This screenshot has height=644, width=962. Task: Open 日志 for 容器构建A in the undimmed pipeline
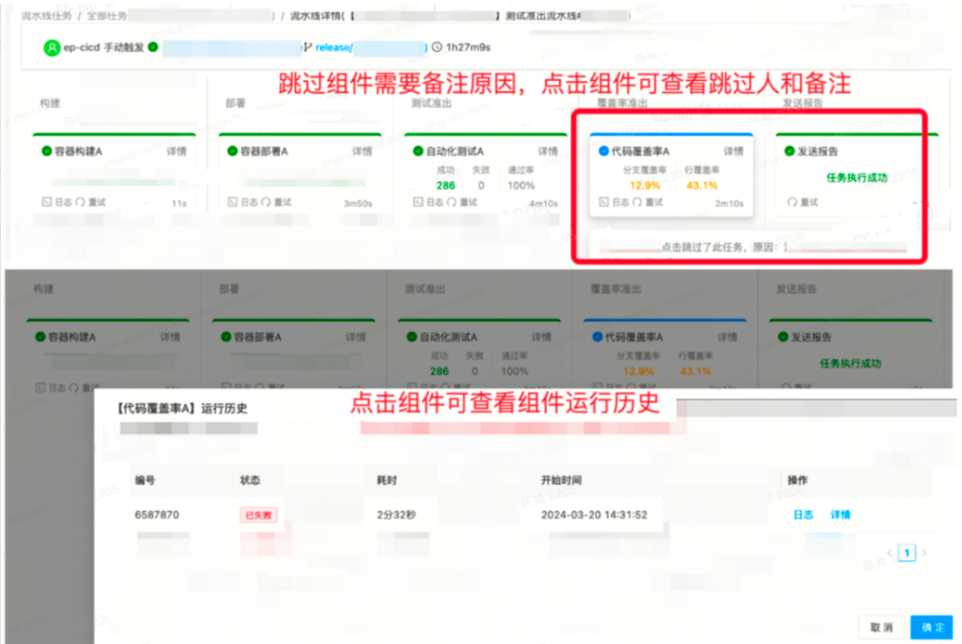click(x=57, y=202)
